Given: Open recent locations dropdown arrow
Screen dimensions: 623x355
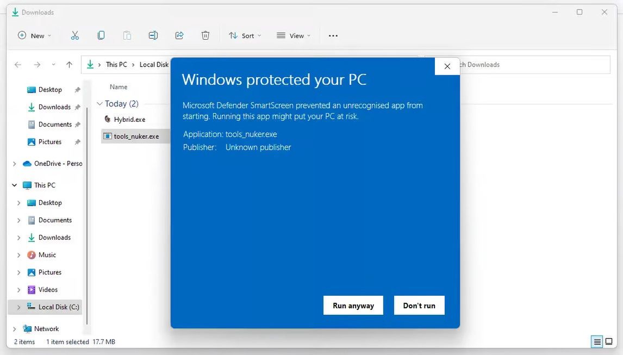Looking at the screenshot, I should pyautogui.click(x=53, y=64).
